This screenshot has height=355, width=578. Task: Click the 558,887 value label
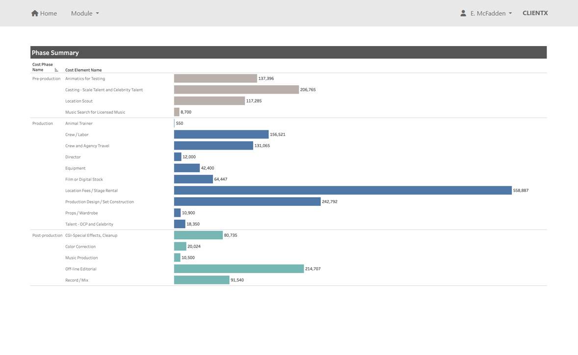point(520,190)
